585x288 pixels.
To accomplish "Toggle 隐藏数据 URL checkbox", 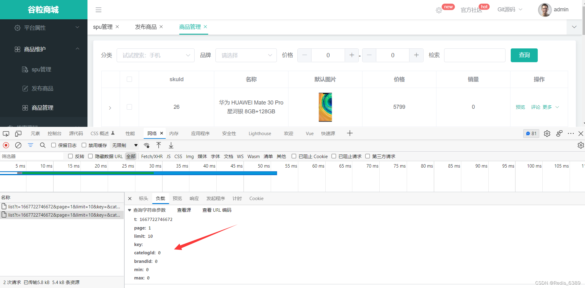I will coord(90,156).
